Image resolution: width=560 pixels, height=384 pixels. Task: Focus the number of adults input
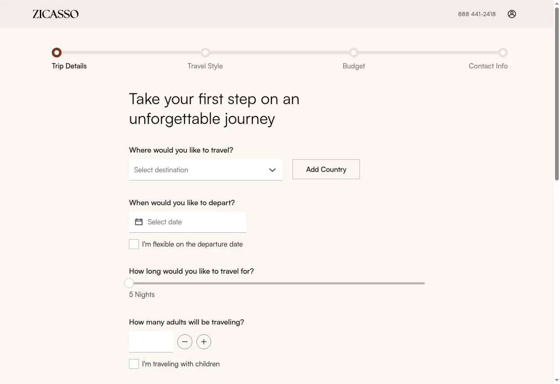151,342
